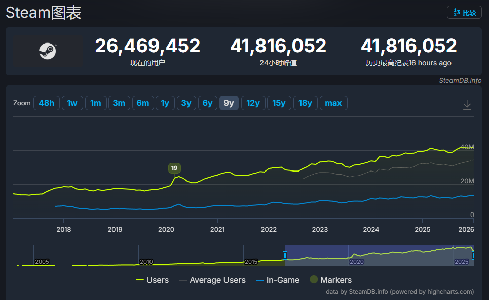This screenshot has height=300, width=489.
Task: Select the 6m zoom range
Action: tap(142, 103)
